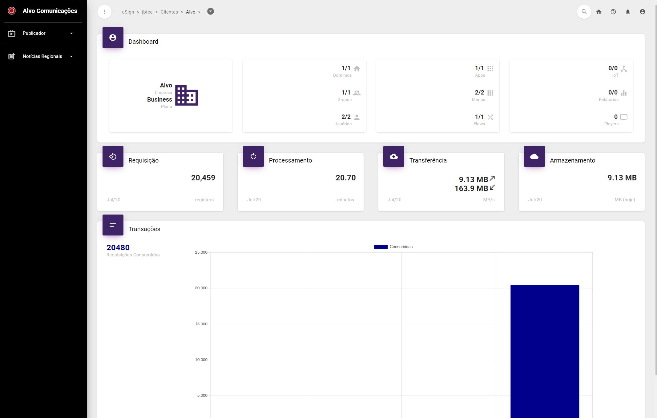The image size is (657, 418).
Task: Open the Notícias Regionais sidebar menu
Action: click(43, 56)
